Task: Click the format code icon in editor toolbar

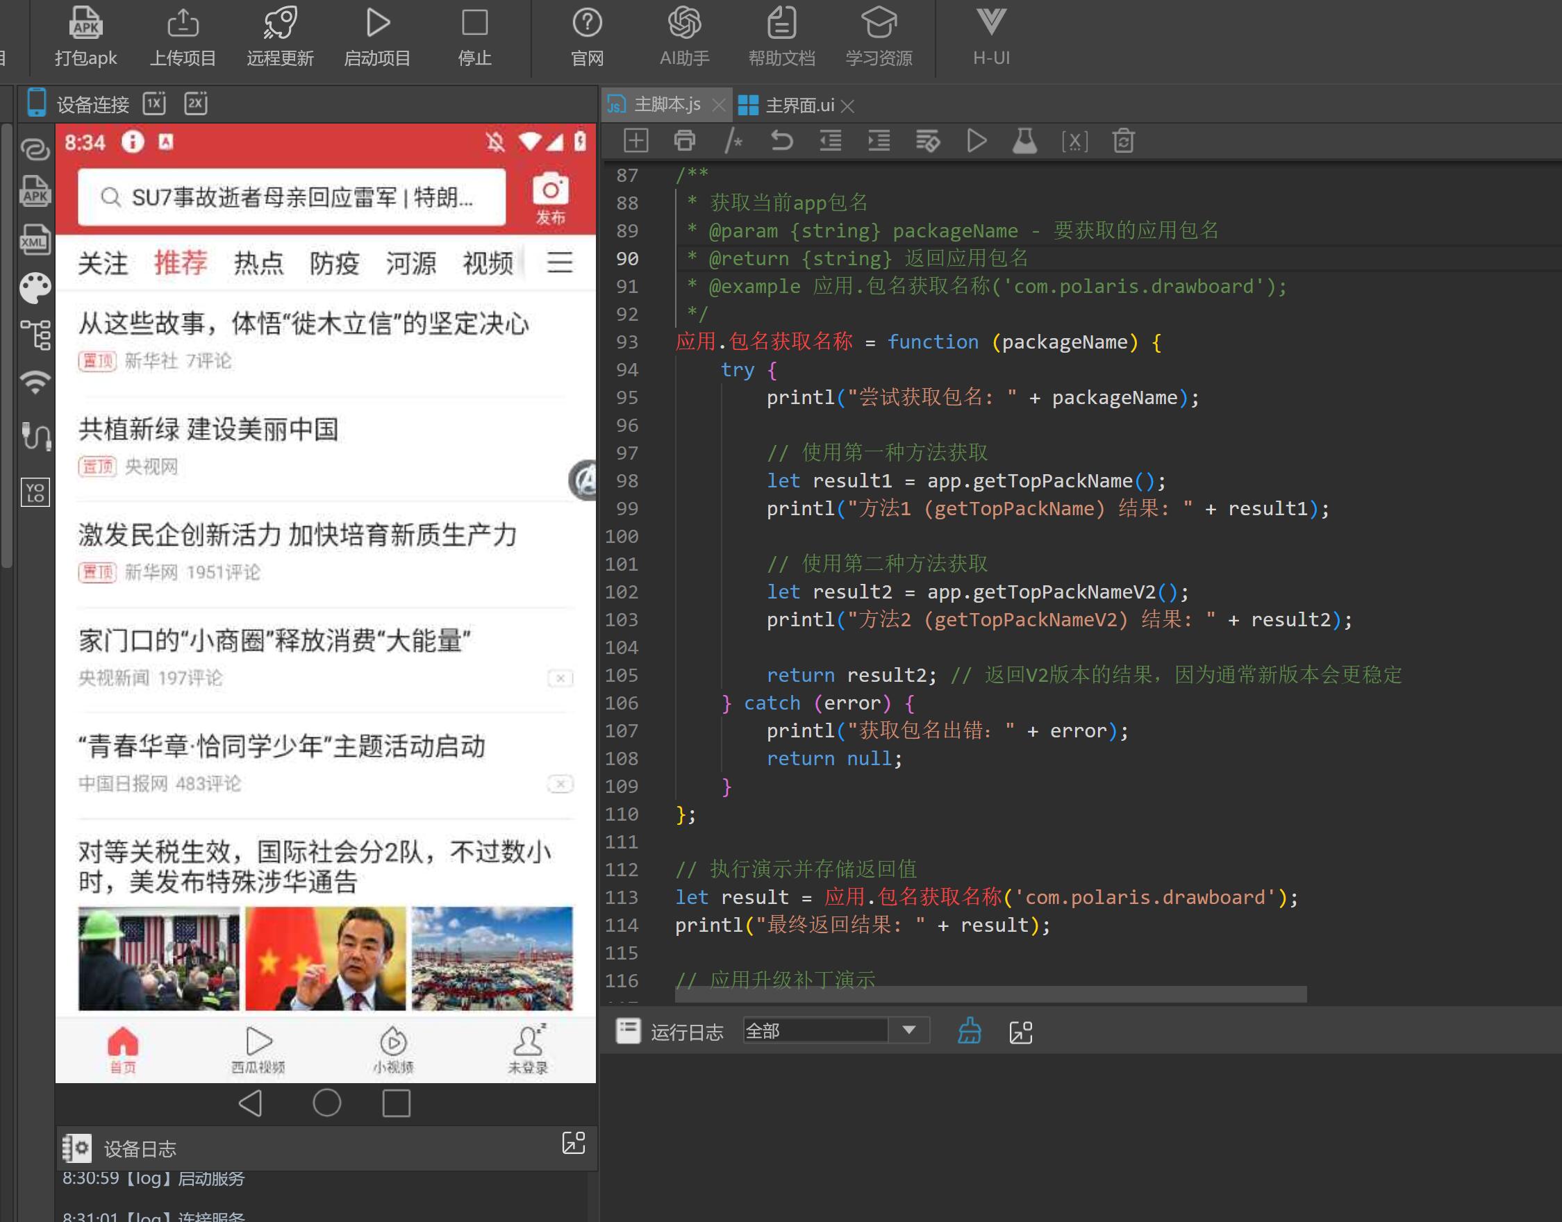Action: tap(927, 140)
